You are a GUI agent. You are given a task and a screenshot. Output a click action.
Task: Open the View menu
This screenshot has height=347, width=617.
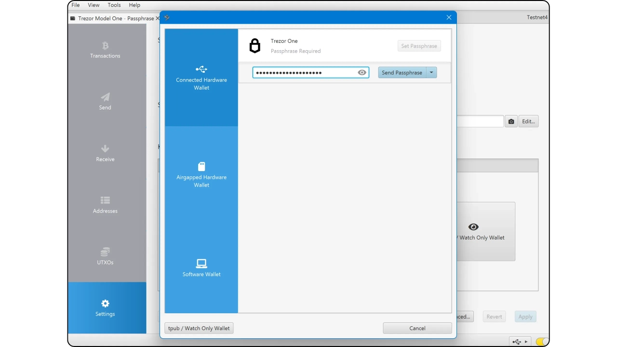[94, 5]
